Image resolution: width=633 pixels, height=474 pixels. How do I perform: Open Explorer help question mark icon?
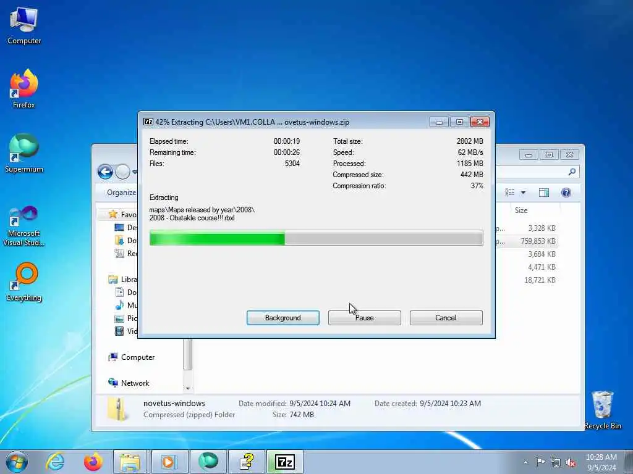566,193
